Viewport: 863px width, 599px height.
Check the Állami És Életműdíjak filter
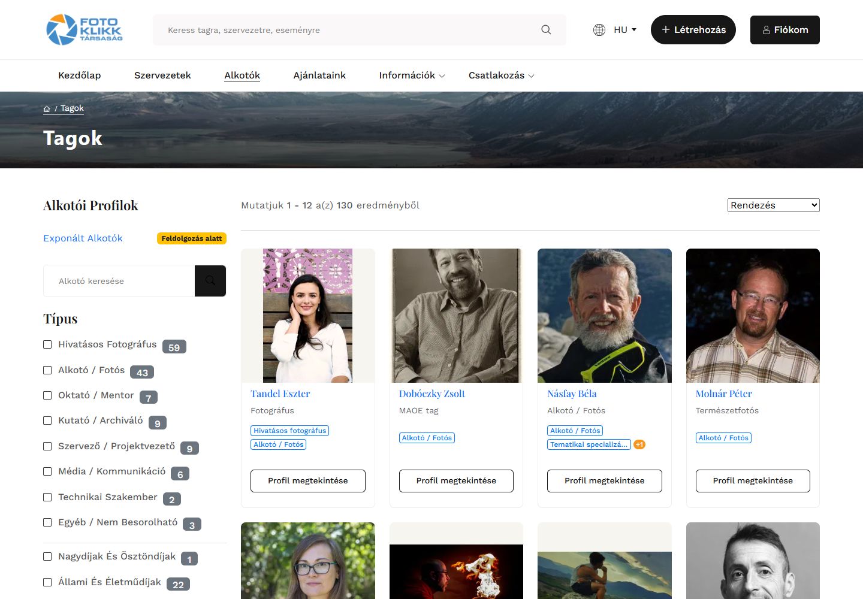47,582
